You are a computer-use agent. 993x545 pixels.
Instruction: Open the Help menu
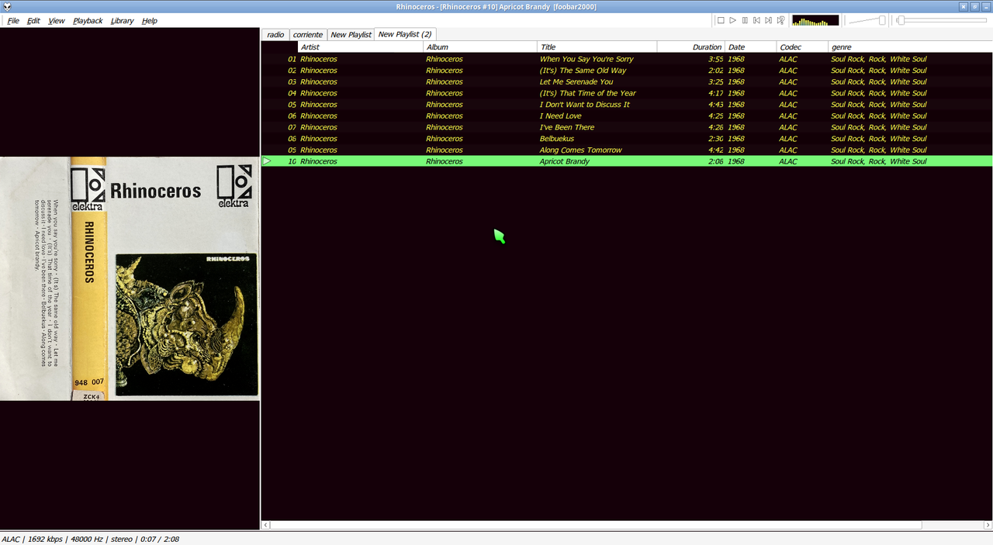click(149, 21)
